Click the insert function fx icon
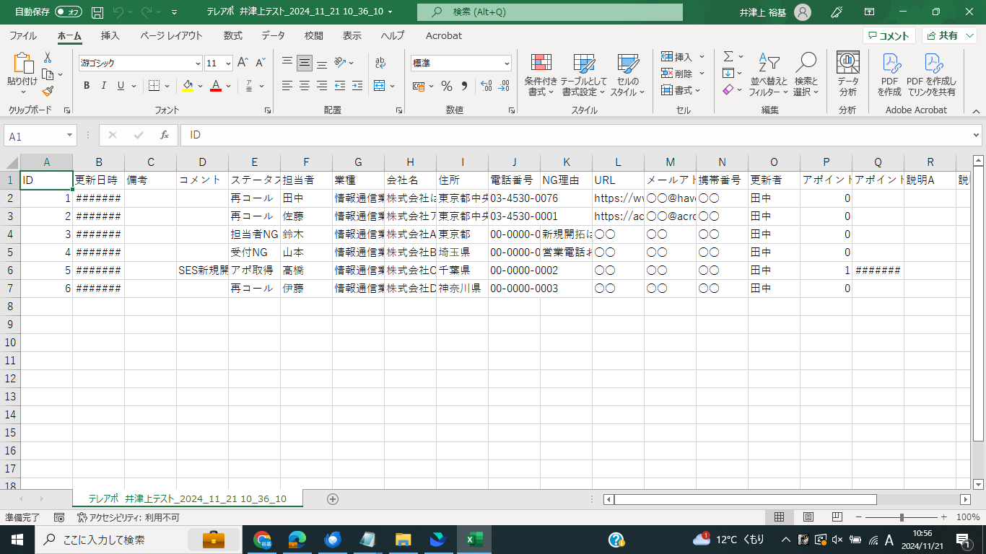 pyautogui.click(x=165, y=136)
